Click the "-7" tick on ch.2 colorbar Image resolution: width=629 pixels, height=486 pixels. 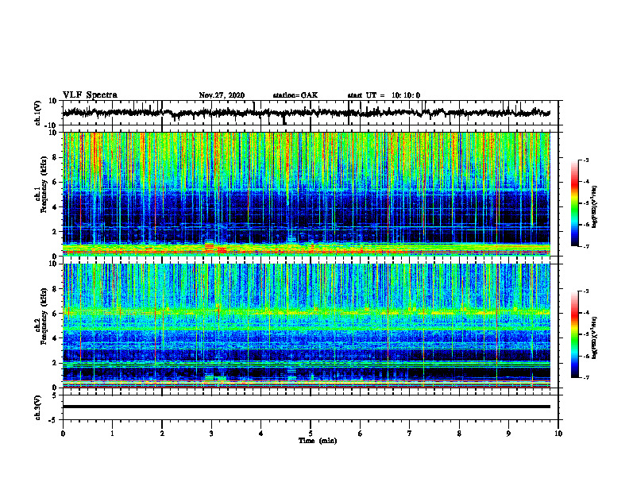coord(586,378)
